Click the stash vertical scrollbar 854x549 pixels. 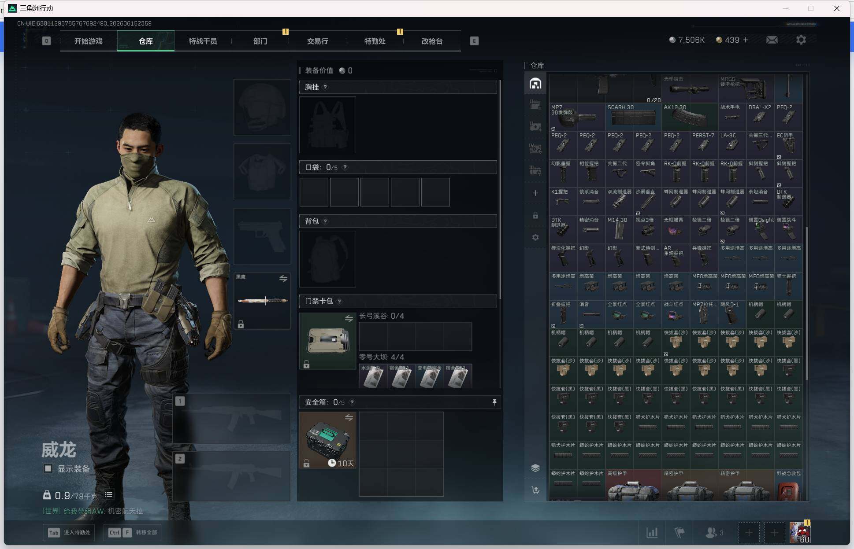806,304
